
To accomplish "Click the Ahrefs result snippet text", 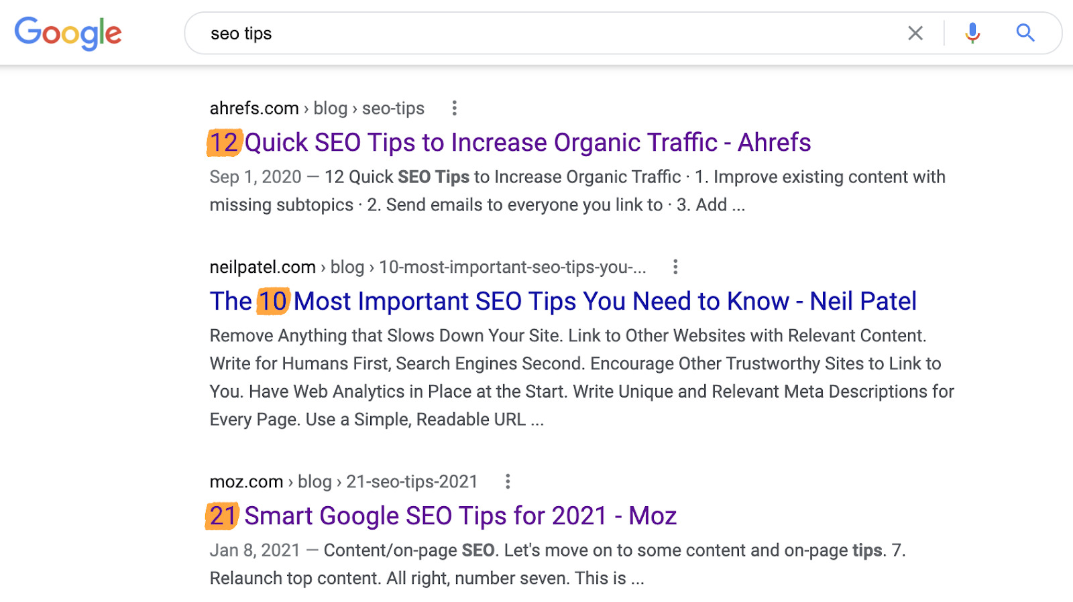I will (x=577, y=191).
